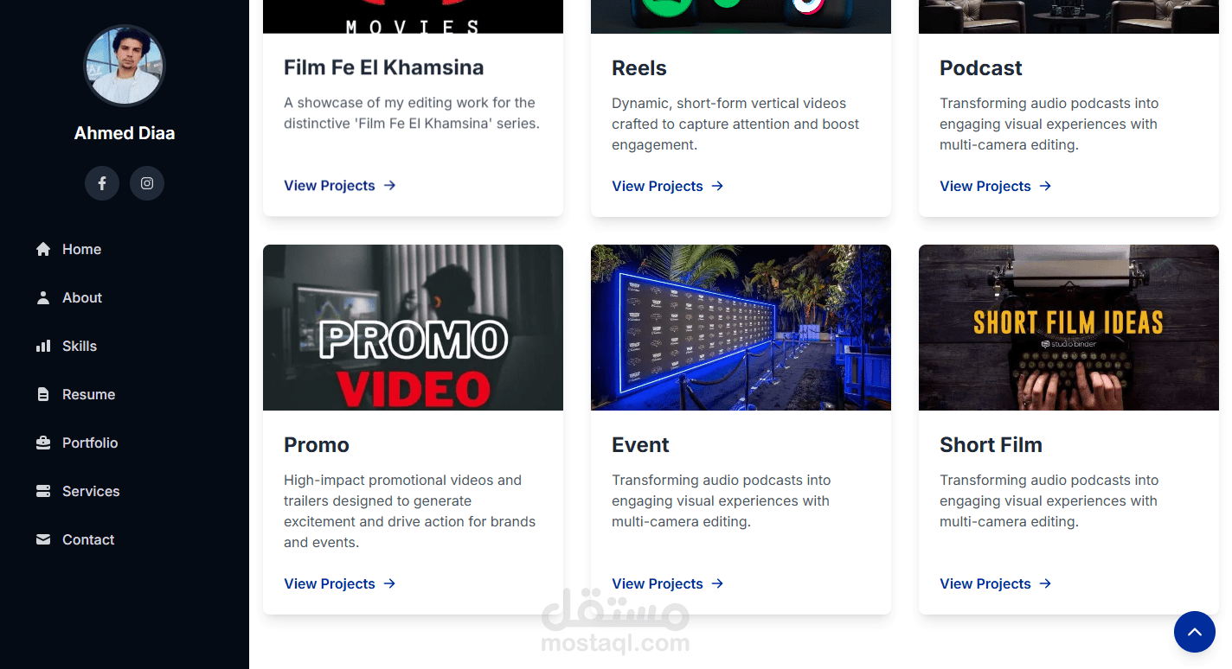This screenshot has height=669, width=1232.
Task: Open the Contact menu item
Action: (x=88, y=539)
